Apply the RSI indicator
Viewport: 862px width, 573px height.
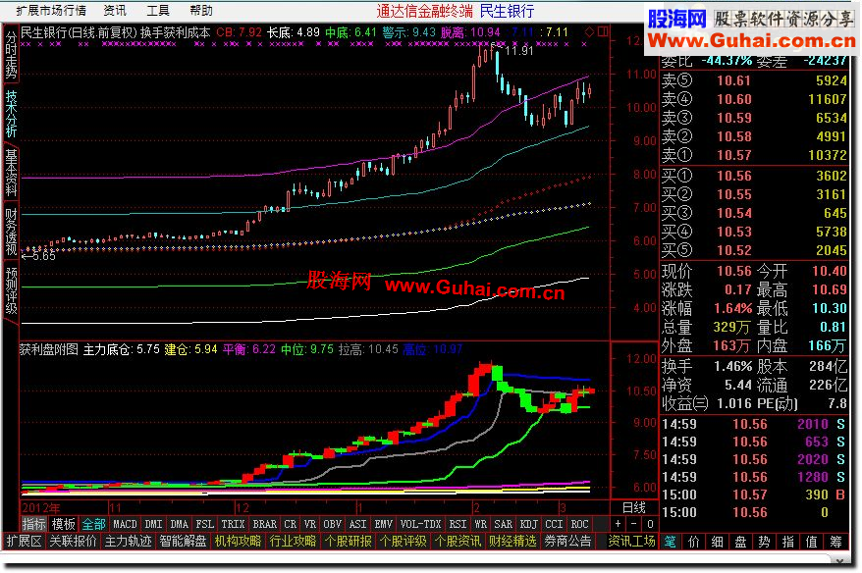(x=458, y=524)
